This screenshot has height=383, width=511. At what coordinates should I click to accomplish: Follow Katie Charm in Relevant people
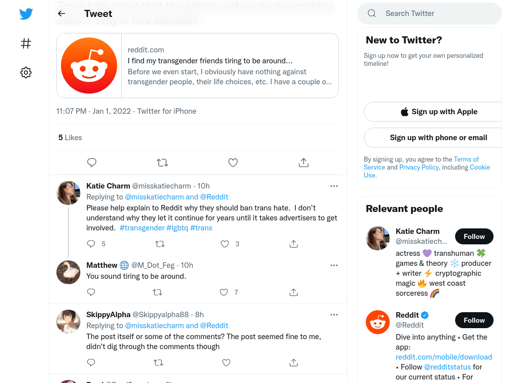[474, 236]
